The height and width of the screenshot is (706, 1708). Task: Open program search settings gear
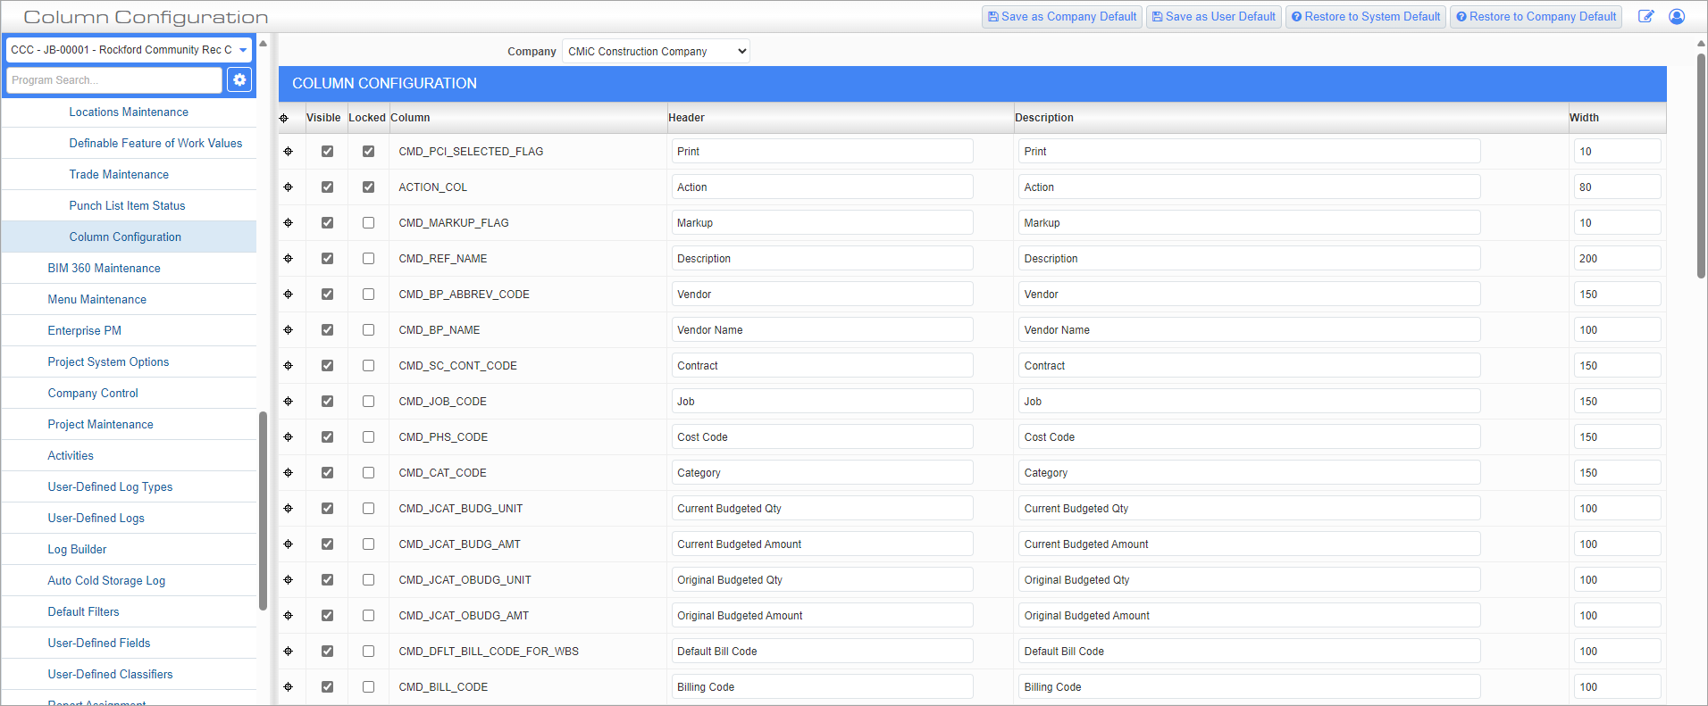point(239,79)
